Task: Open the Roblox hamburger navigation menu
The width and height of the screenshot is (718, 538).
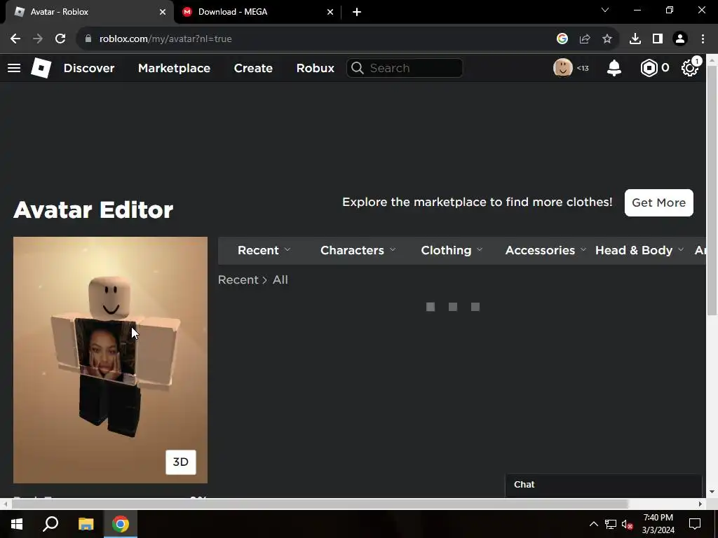Action: click(14, 68)
